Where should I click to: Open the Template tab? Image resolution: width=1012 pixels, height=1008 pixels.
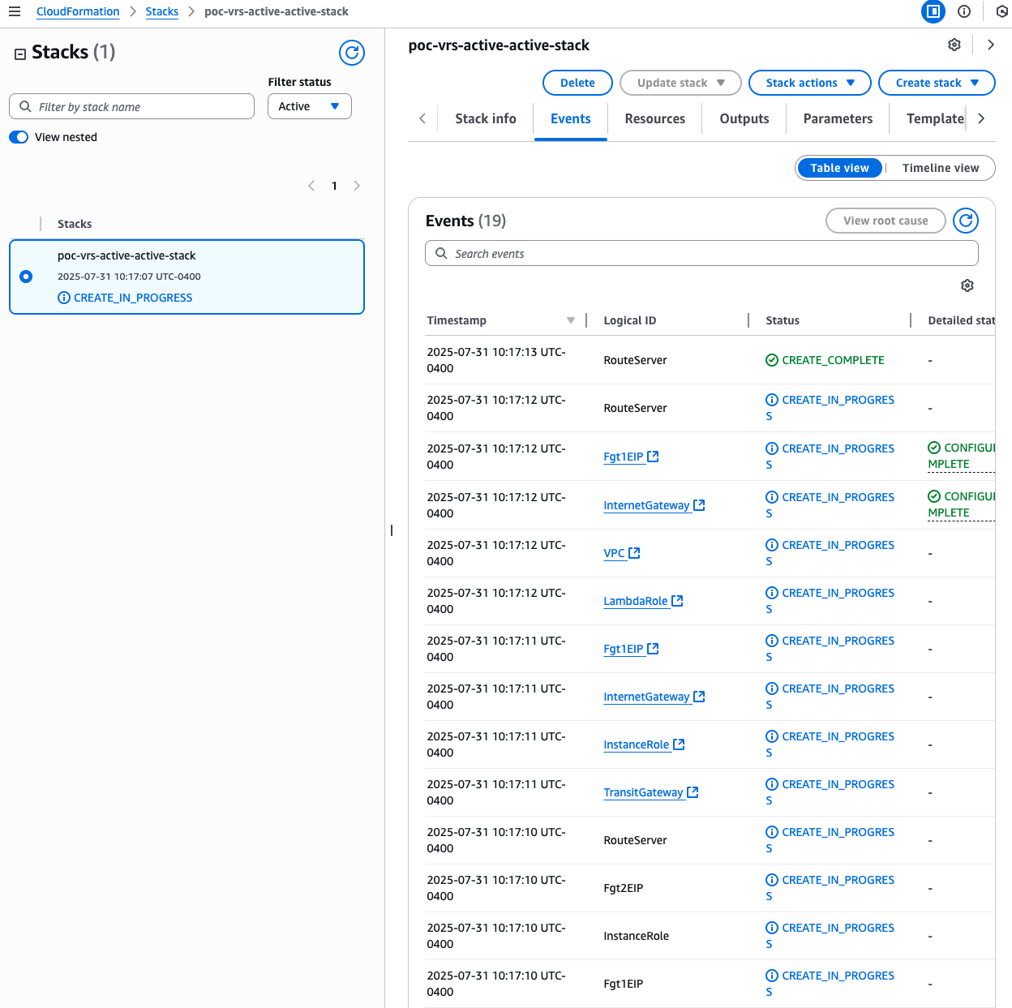[936, 118]
